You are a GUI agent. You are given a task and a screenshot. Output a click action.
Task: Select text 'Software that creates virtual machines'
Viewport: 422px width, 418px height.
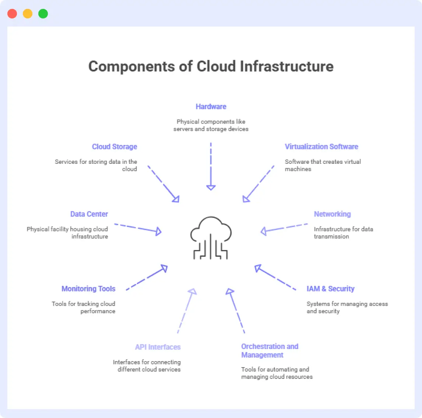323,165
